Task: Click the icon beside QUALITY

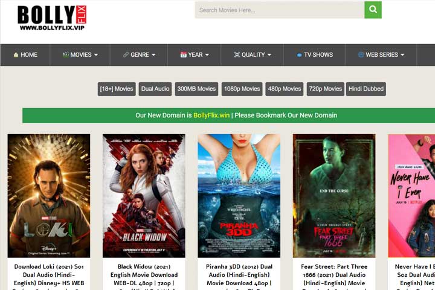Action: [x=237, y=54]
